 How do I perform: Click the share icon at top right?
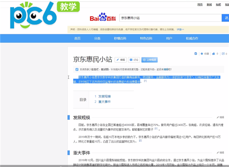223,54
